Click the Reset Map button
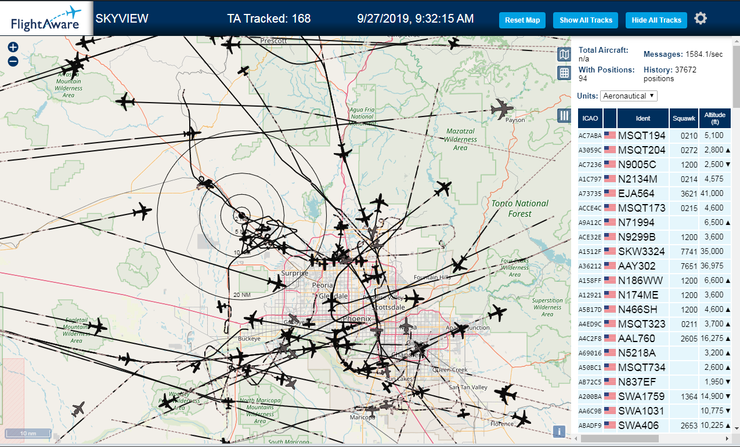 [522, 20]
